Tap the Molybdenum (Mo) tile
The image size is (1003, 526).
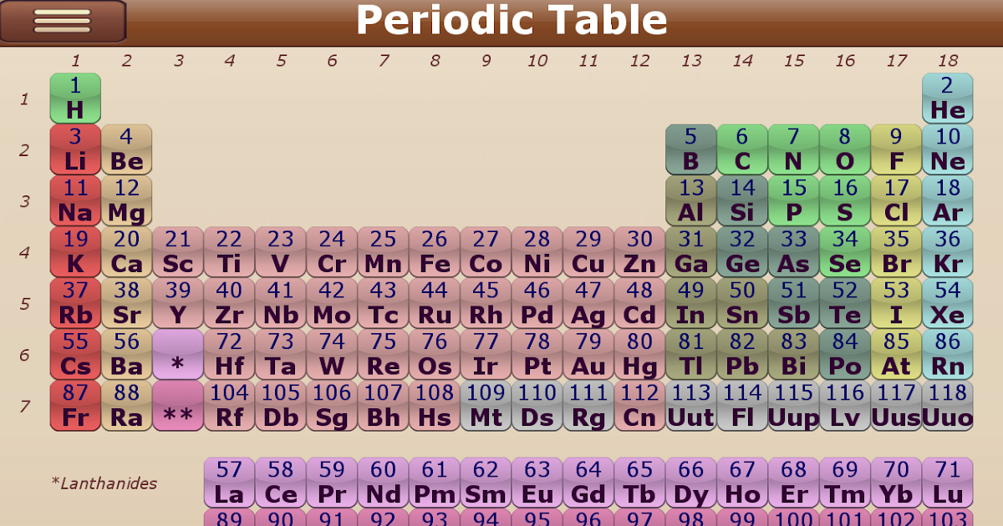tap(332, 303)
